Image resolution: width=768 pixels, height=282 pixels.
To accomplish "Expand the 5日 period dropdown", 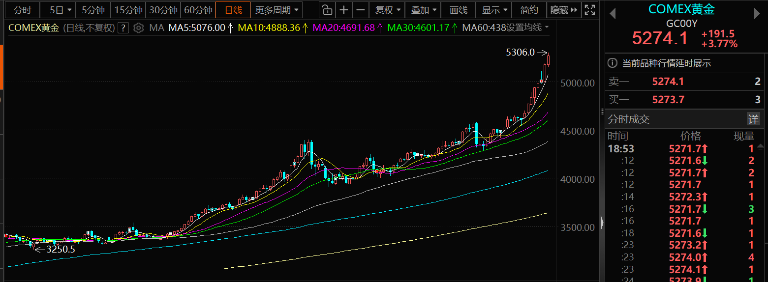I will (x=61, y=10).
